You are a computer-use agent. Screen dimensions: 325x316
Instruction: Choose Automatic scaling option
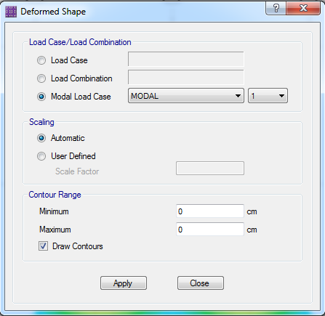[x=41, y=138]
